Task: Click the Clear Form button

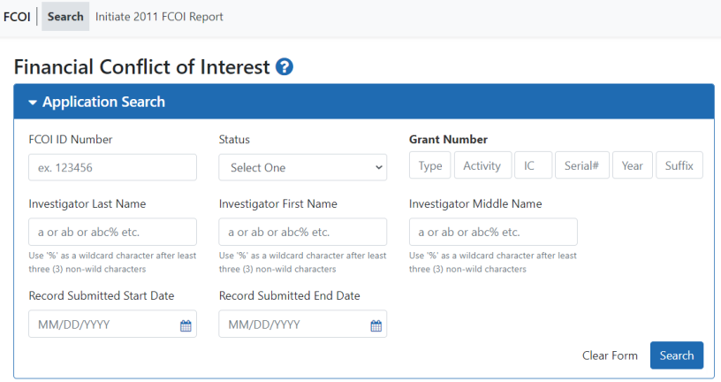Action: pos(610,355)
